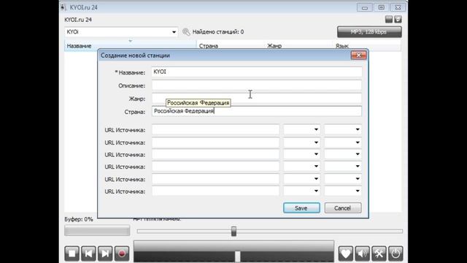467x263 pixels.
Task: Click the second small icon under title bar
Action: pos(398,20)
